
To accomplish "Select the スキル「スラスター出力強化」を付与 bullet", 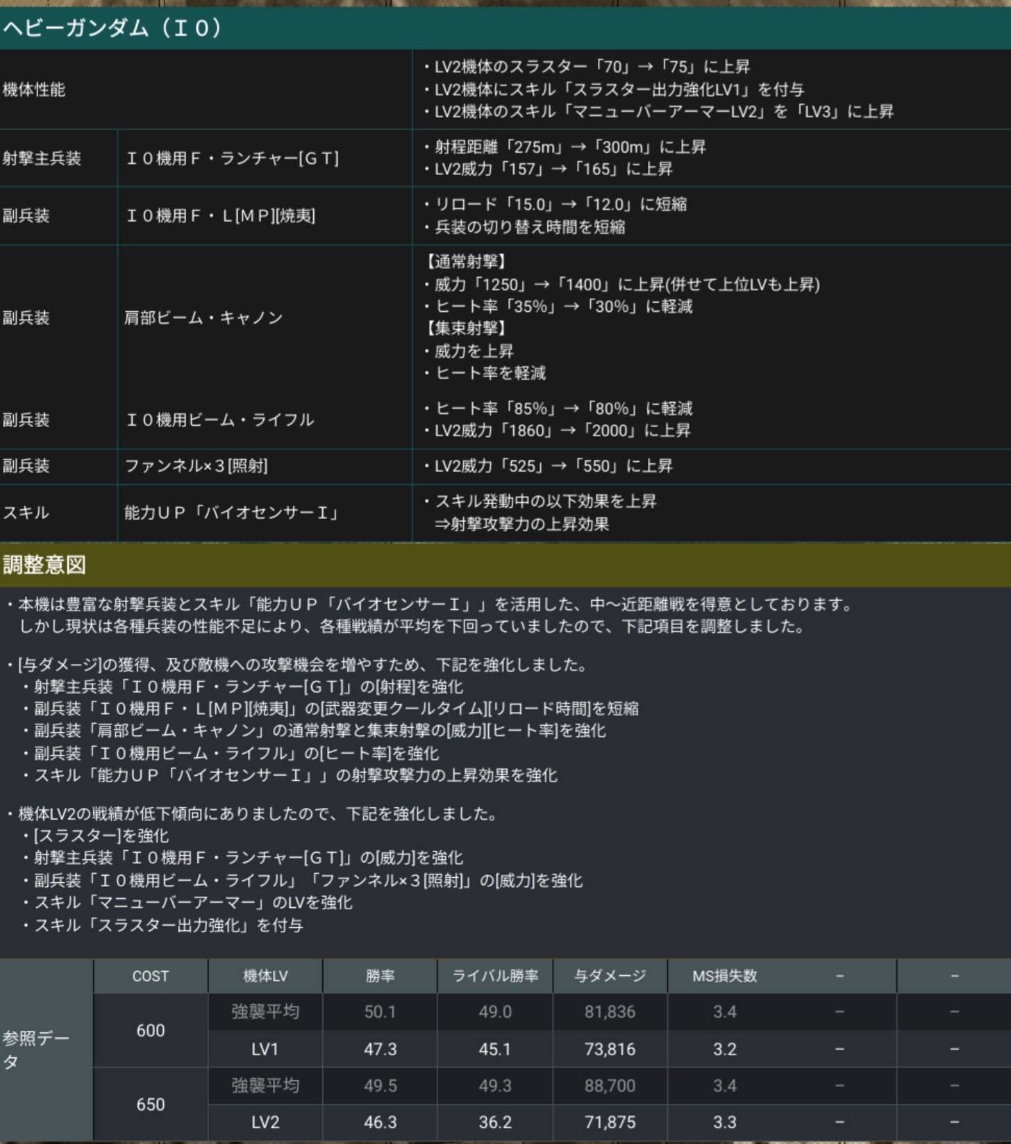I will click(162, 926).
